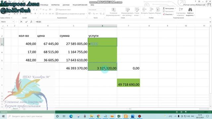Viewport: 212px width, 119px height.
Task: Open the Data ribbon tab
Action: (66, 5)
